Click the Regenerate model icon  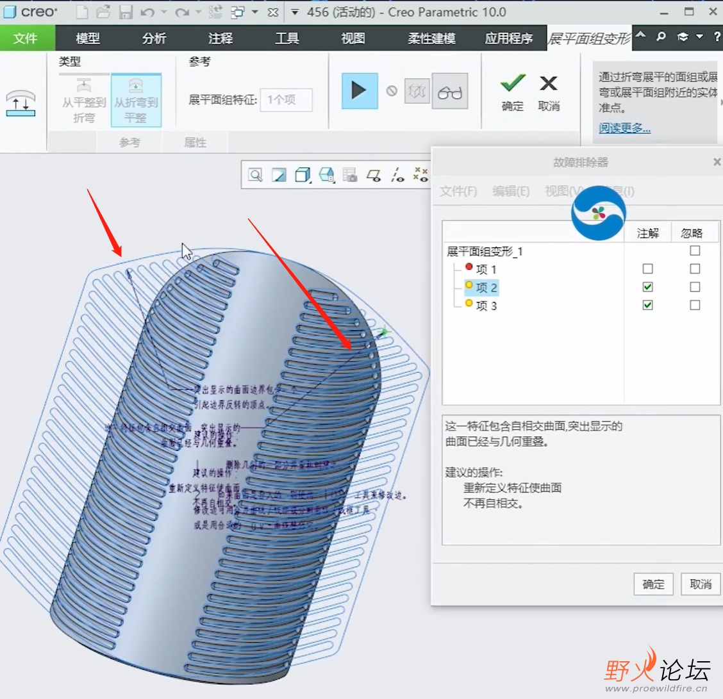pyautogui.click(x=215, y=12)
